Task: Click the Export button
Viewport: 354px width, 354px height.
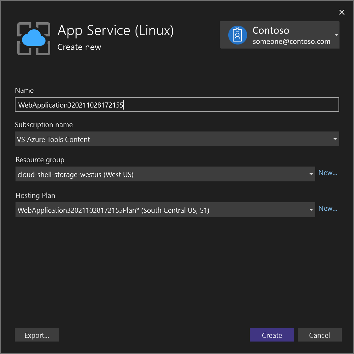Action: [x=37, y=335]
